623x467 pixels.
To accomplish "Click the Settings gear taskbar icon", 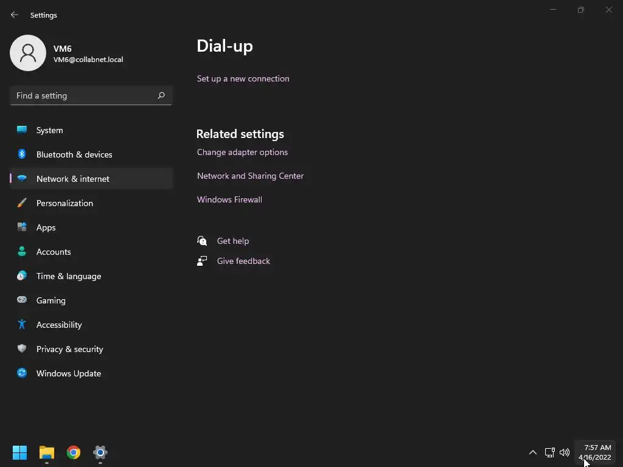I will point(100,452).
